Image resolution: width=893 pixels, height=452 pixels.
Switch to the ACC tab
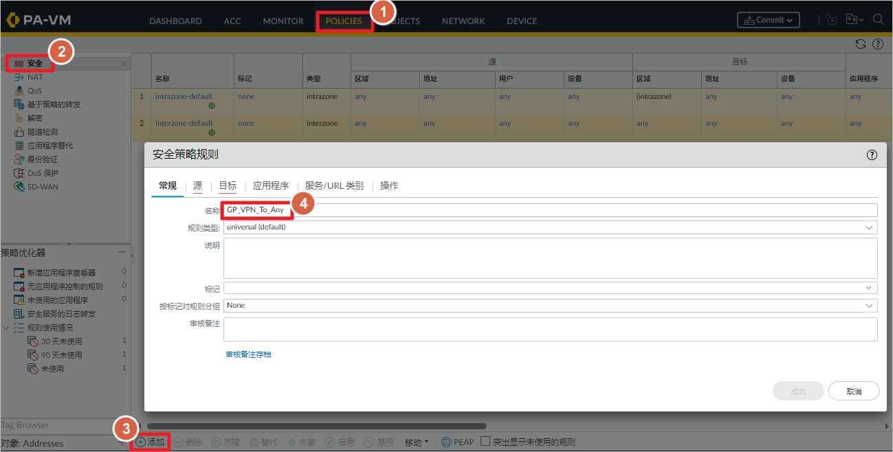pyautogui.click(x=232, y=21)
